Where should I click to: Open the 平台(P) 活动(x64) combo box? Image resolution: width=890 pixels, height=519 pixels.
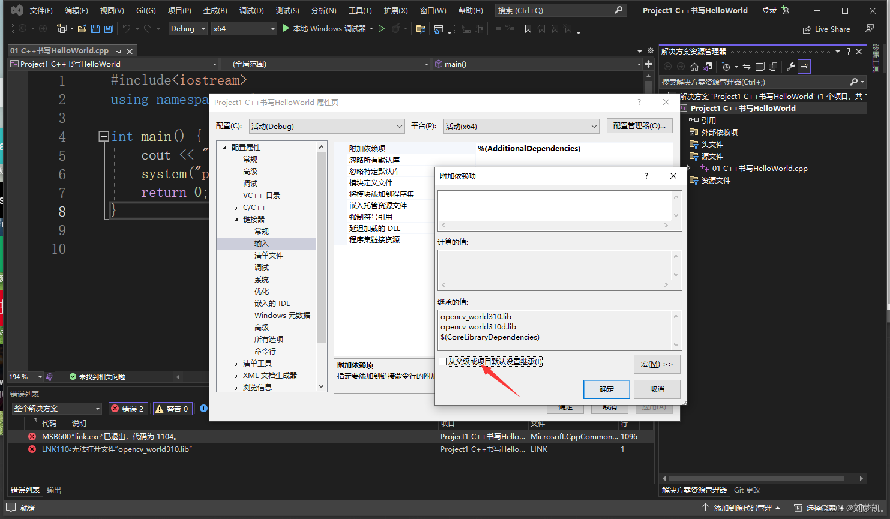click(x=522, y=126)
